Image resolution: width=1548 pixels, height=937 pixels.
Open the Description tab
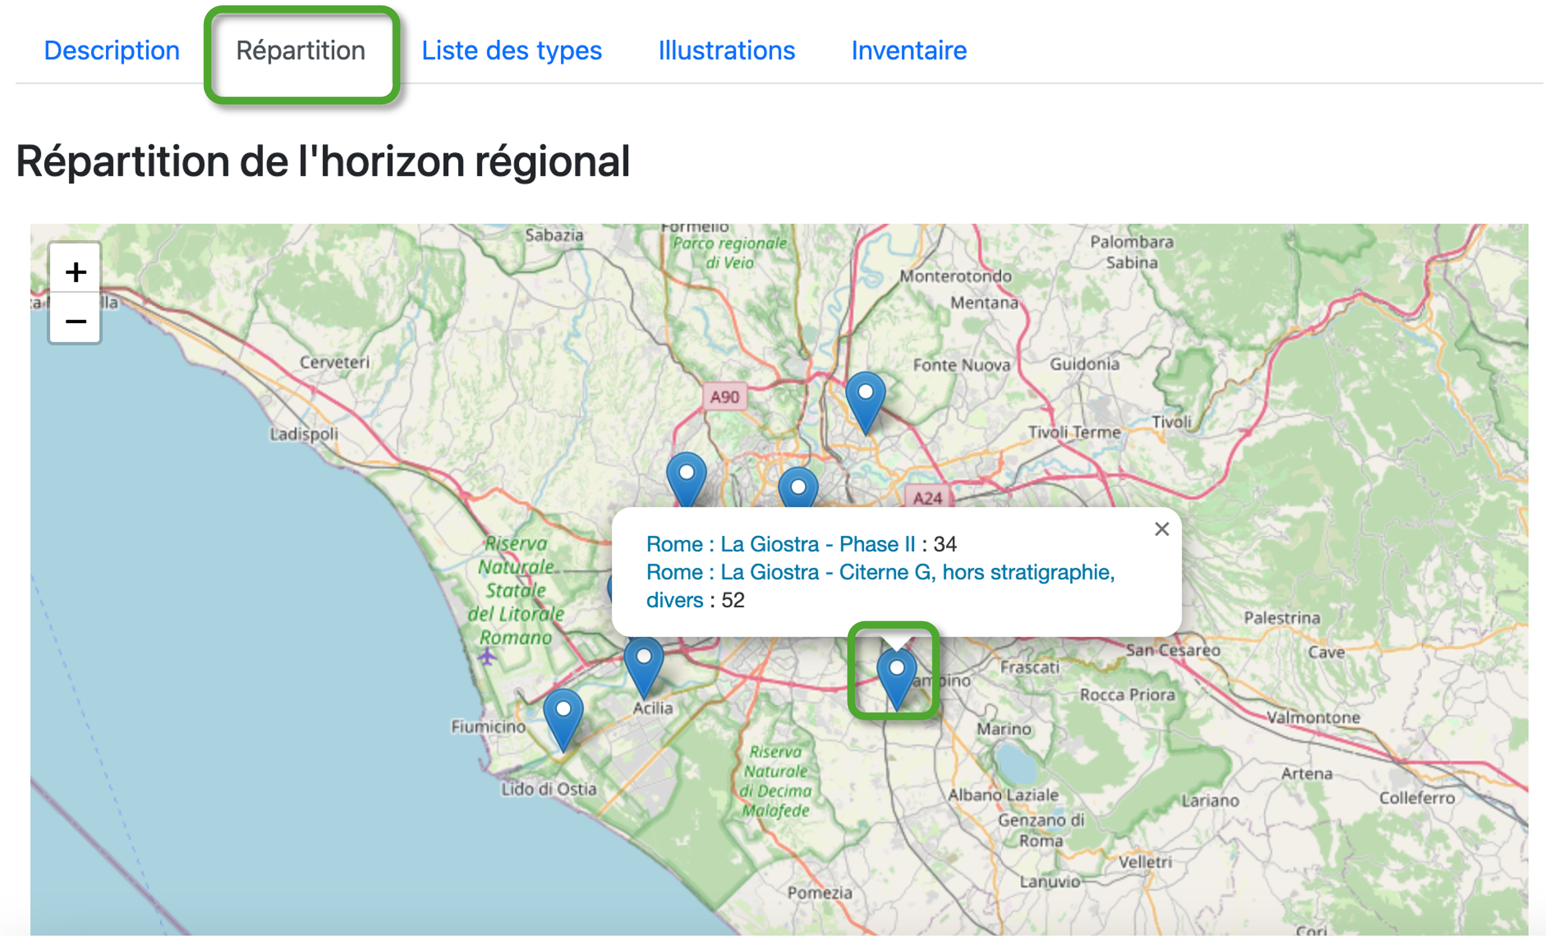click(112, 50)
